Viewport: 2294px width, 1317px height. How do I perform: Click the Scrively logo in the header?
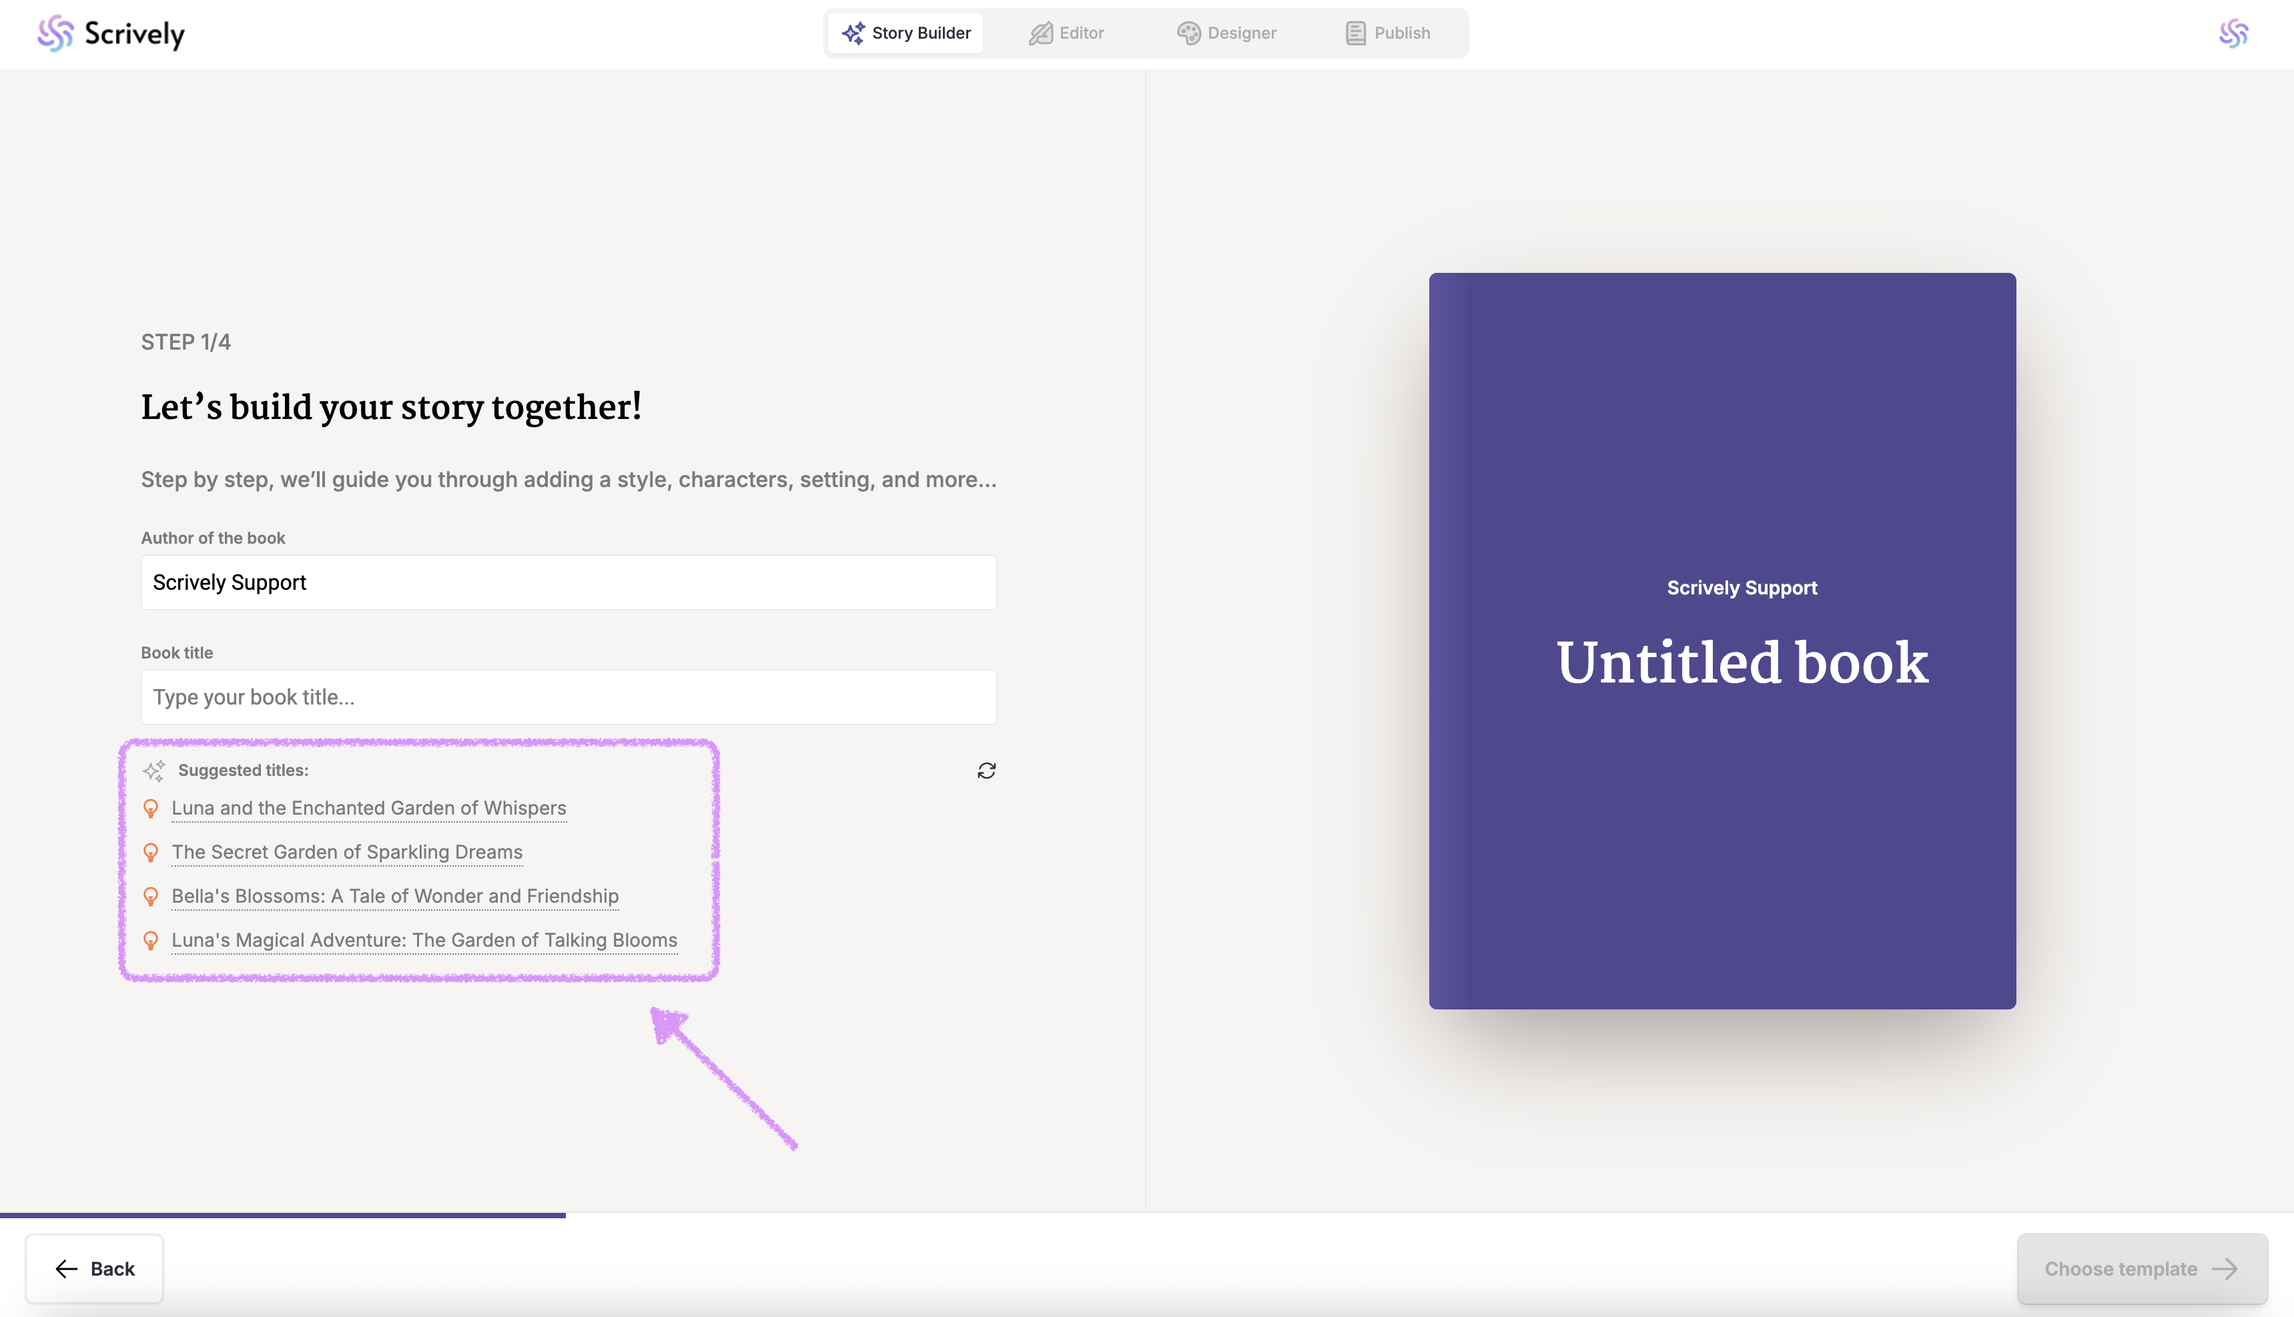click(x=111, y=33)
